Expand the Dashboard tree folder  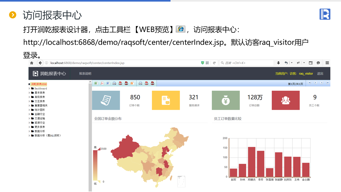click(x=30, y=89)
